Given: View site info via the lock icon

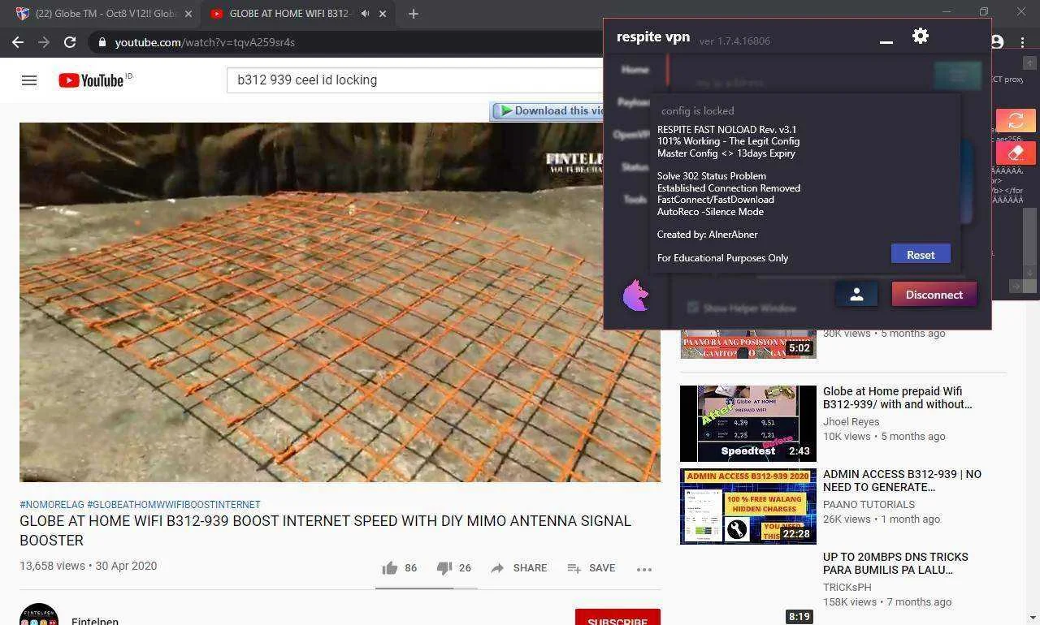Looking at the screenshot, I should point(101,42).
